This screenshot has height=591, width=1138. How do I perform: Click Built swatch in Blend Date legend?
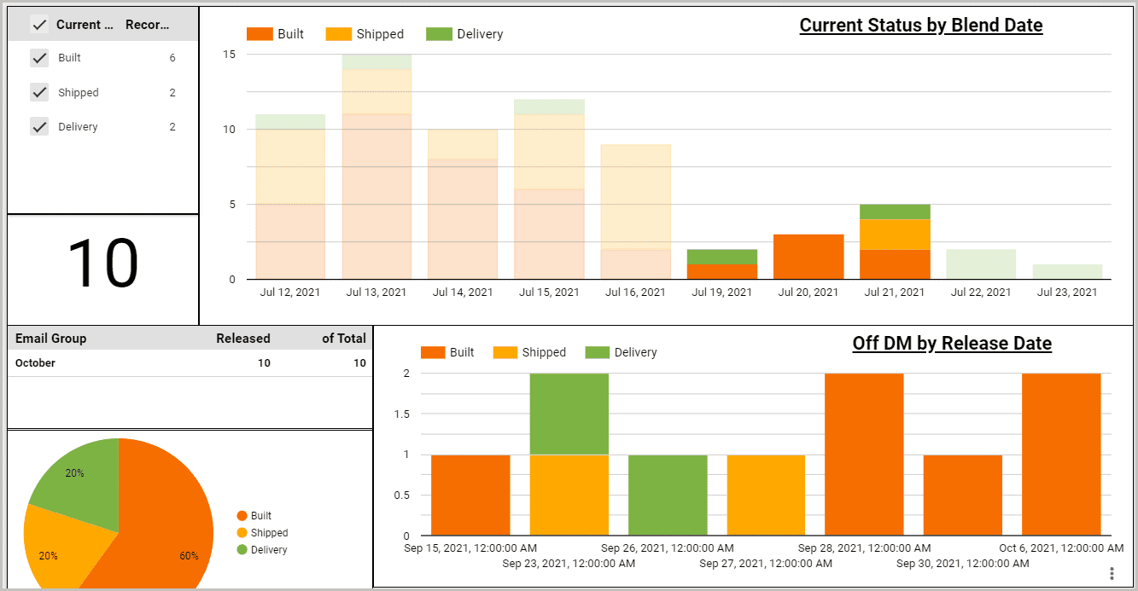click(259, 34)
